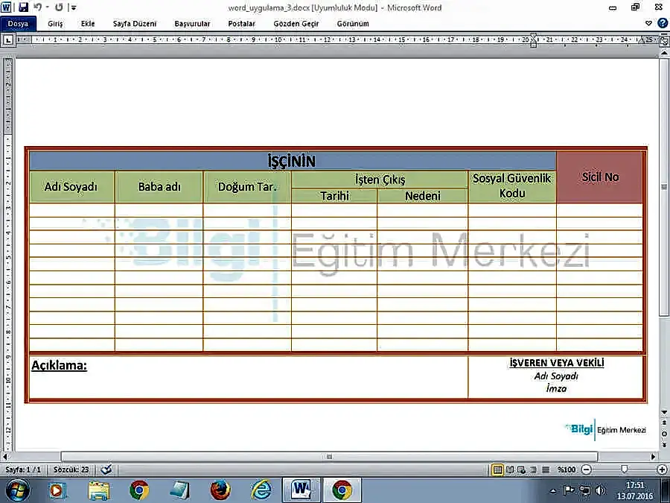Open the Dosya file tab
The height and width of the screenshot is (503, 670).
click(18, 23)
